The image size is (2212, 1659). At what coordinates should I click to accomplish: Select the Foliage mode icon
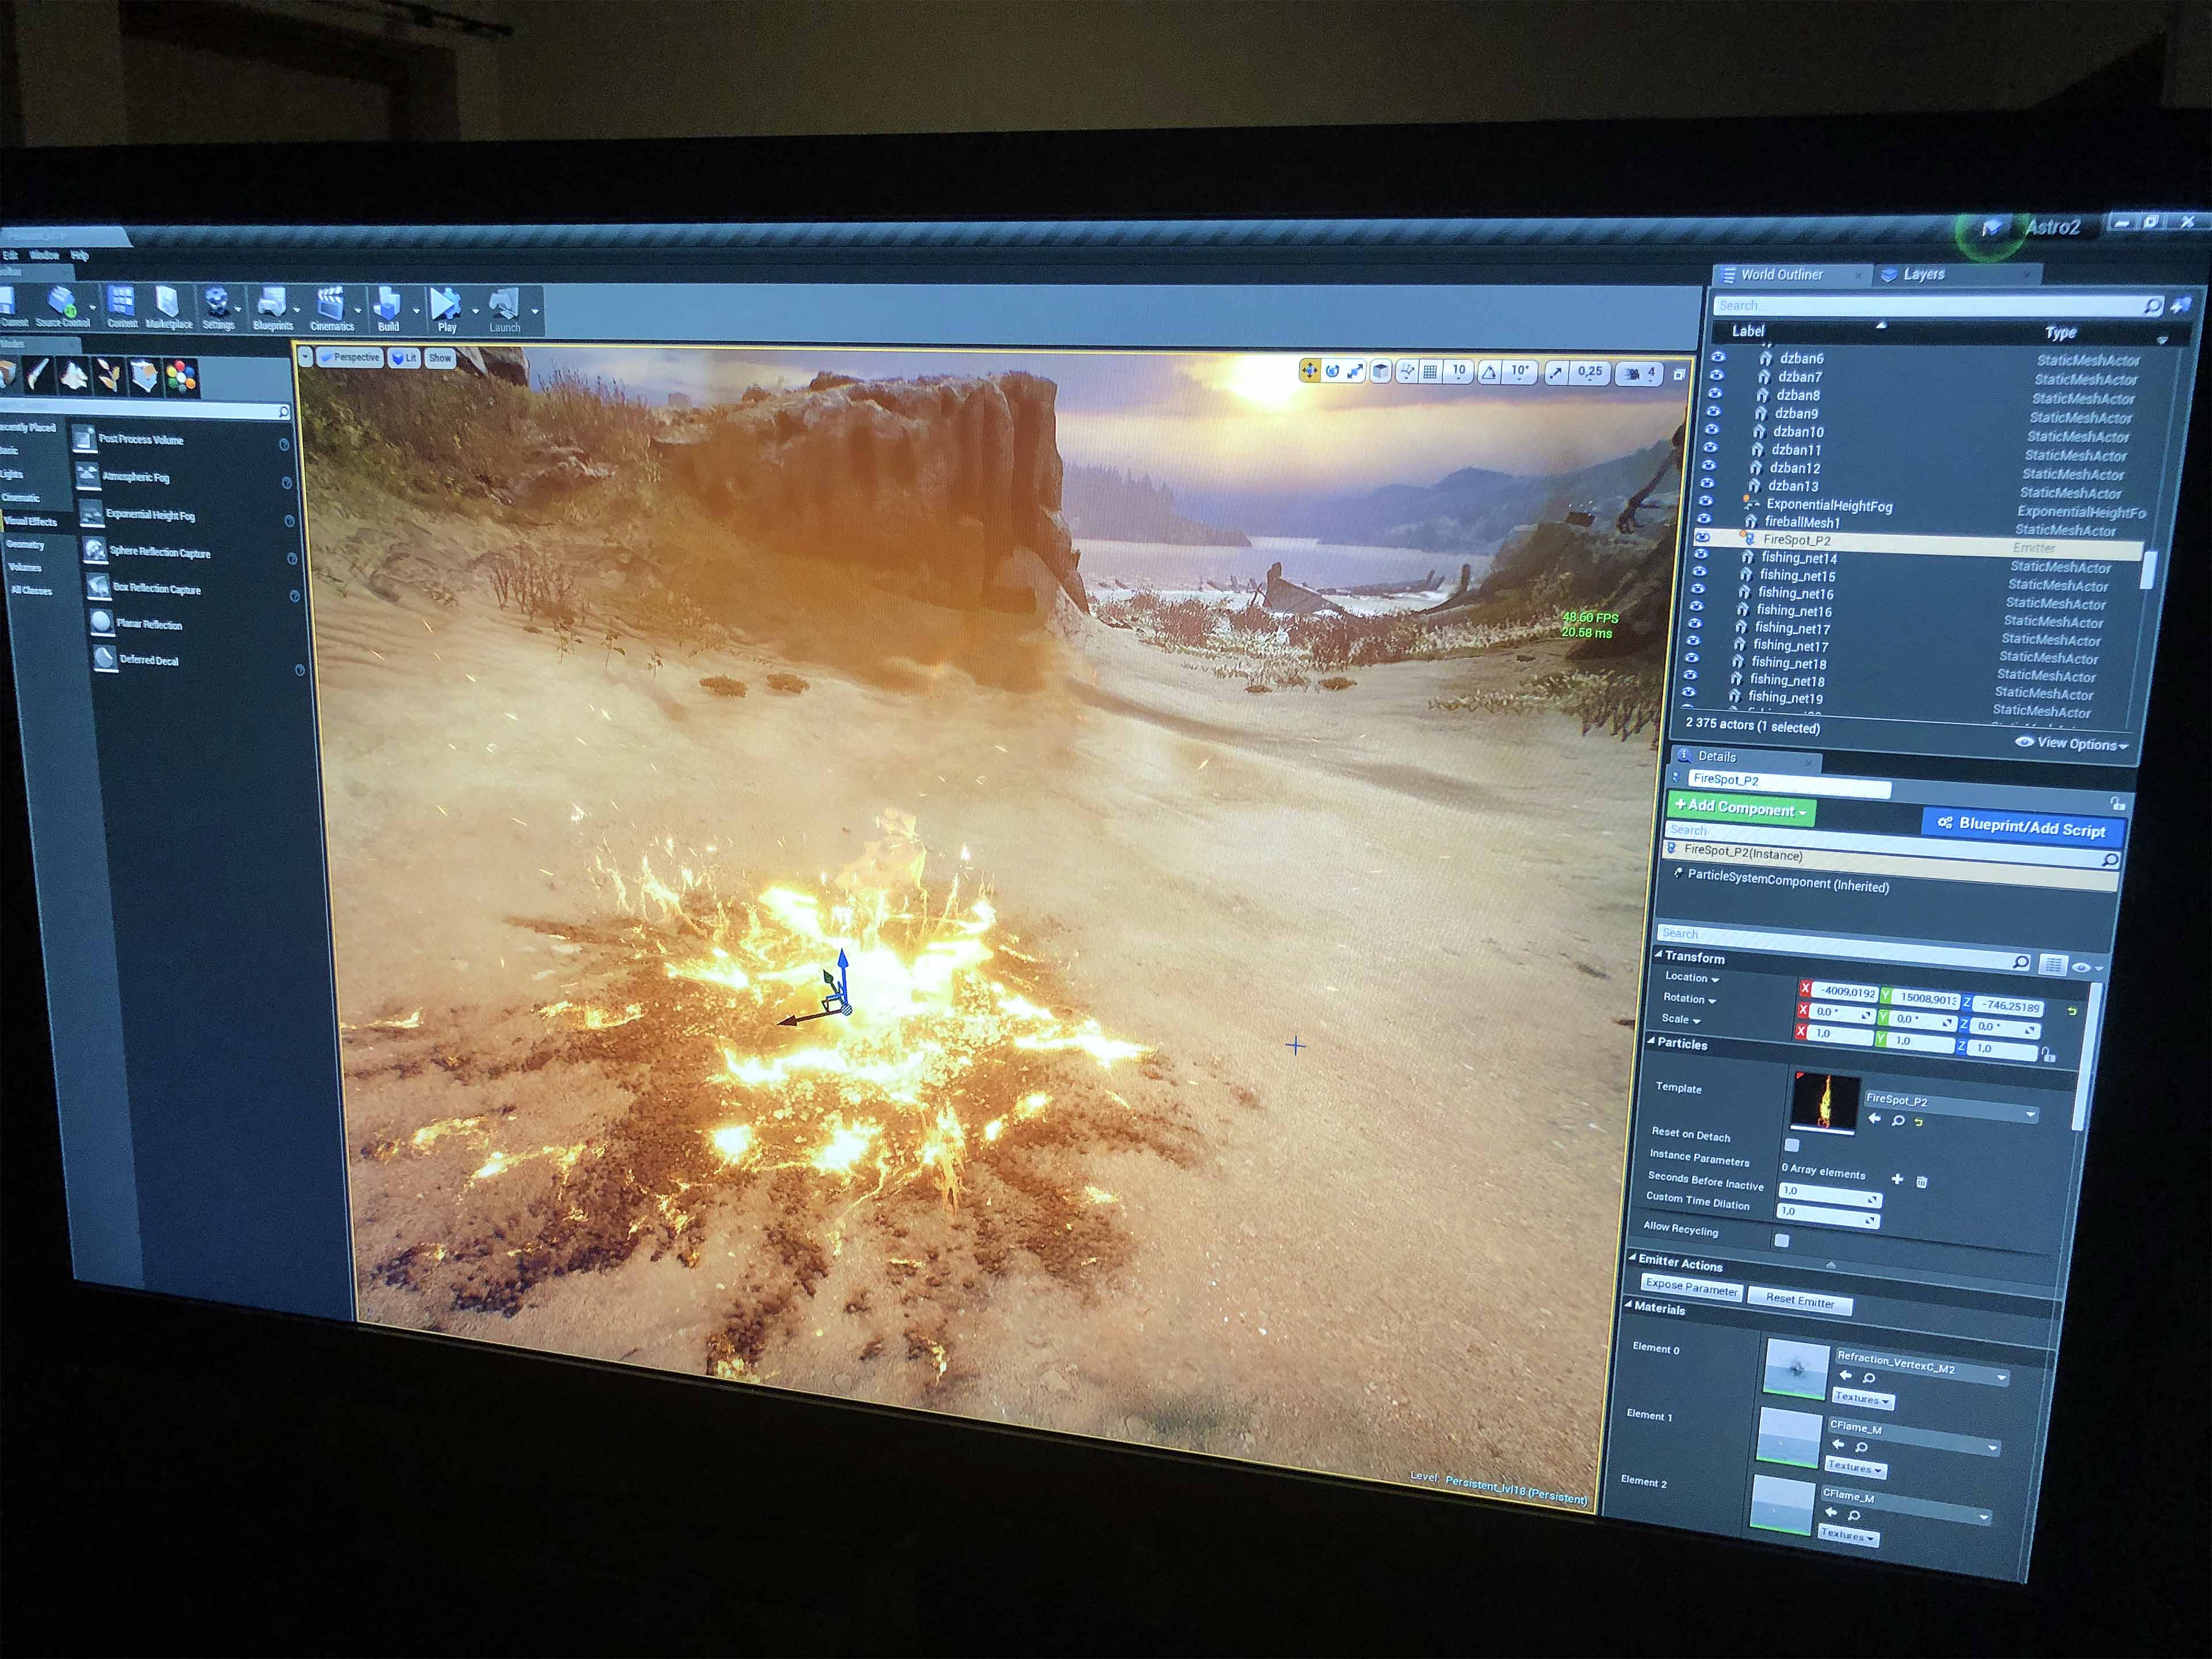click(109, 376)
